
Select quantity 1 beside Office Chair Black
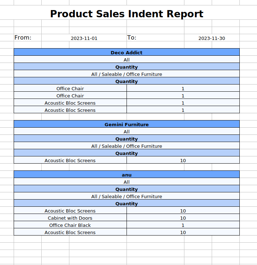pyautogui.click(x=183, y=225)
